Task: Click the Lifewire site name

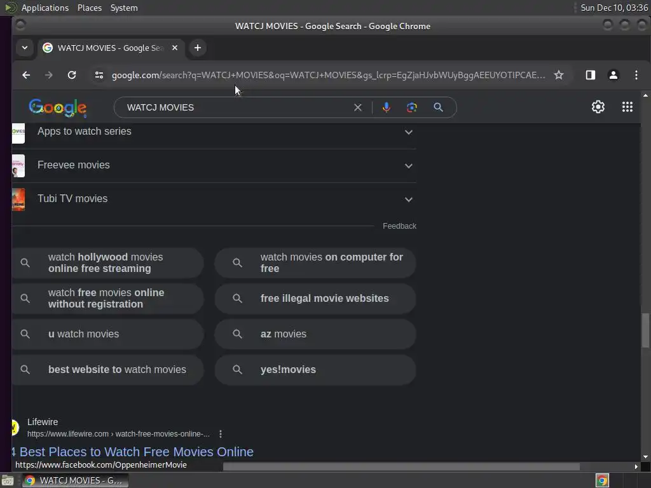Action: 43,422
